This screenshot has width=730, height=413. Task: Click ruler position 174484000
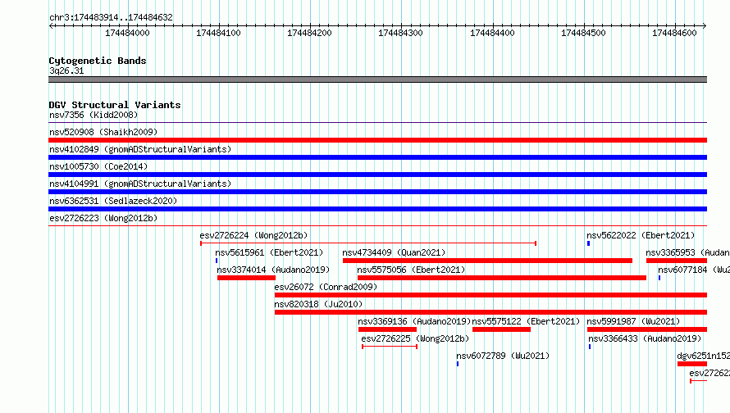[x=127, y=33]
